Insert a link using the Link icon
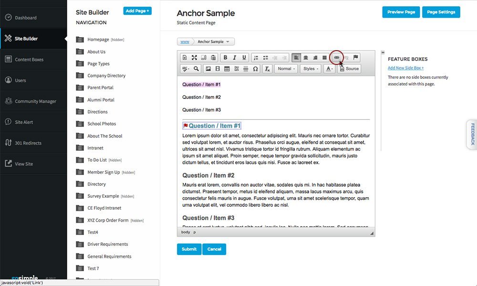The image size is (477, 286). pyautogui.click(x=336, y=58)
